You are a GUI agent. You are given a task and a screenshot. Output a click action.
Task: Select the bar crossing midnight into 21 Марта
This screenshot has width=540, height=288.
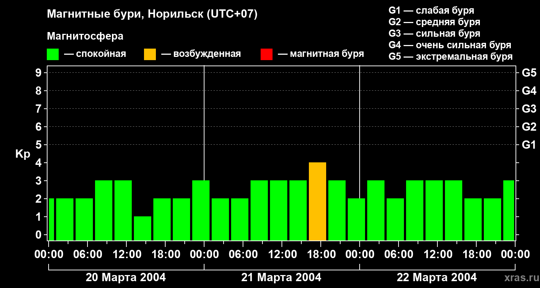(201, 211)
